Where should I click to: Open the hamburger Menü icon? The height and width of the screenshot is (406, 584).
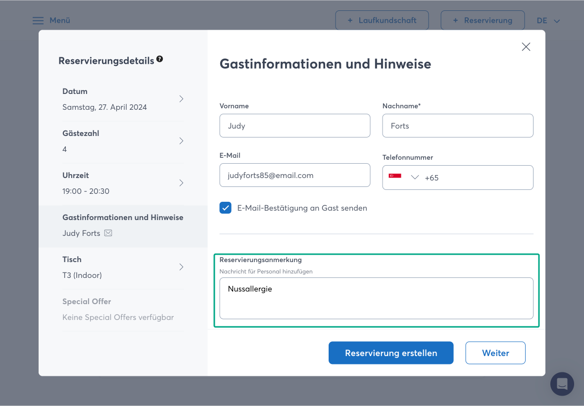(x=38, y=21)
